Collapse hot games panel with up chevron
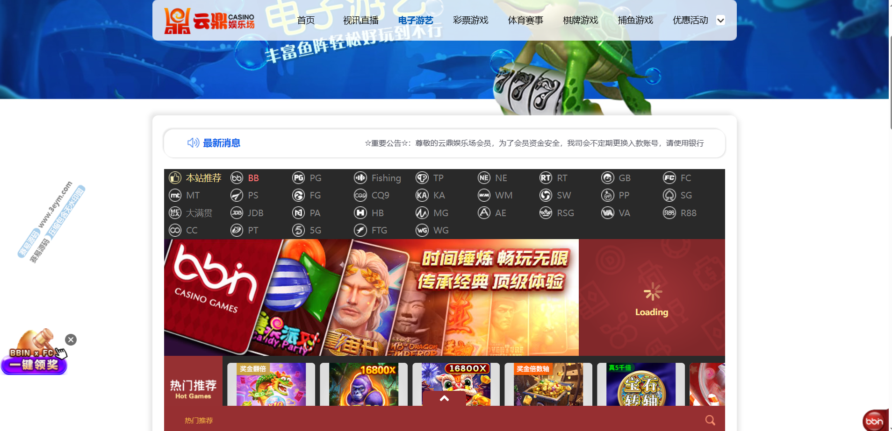The height and width of the screenshot is (431, 892). coord(444,398)
